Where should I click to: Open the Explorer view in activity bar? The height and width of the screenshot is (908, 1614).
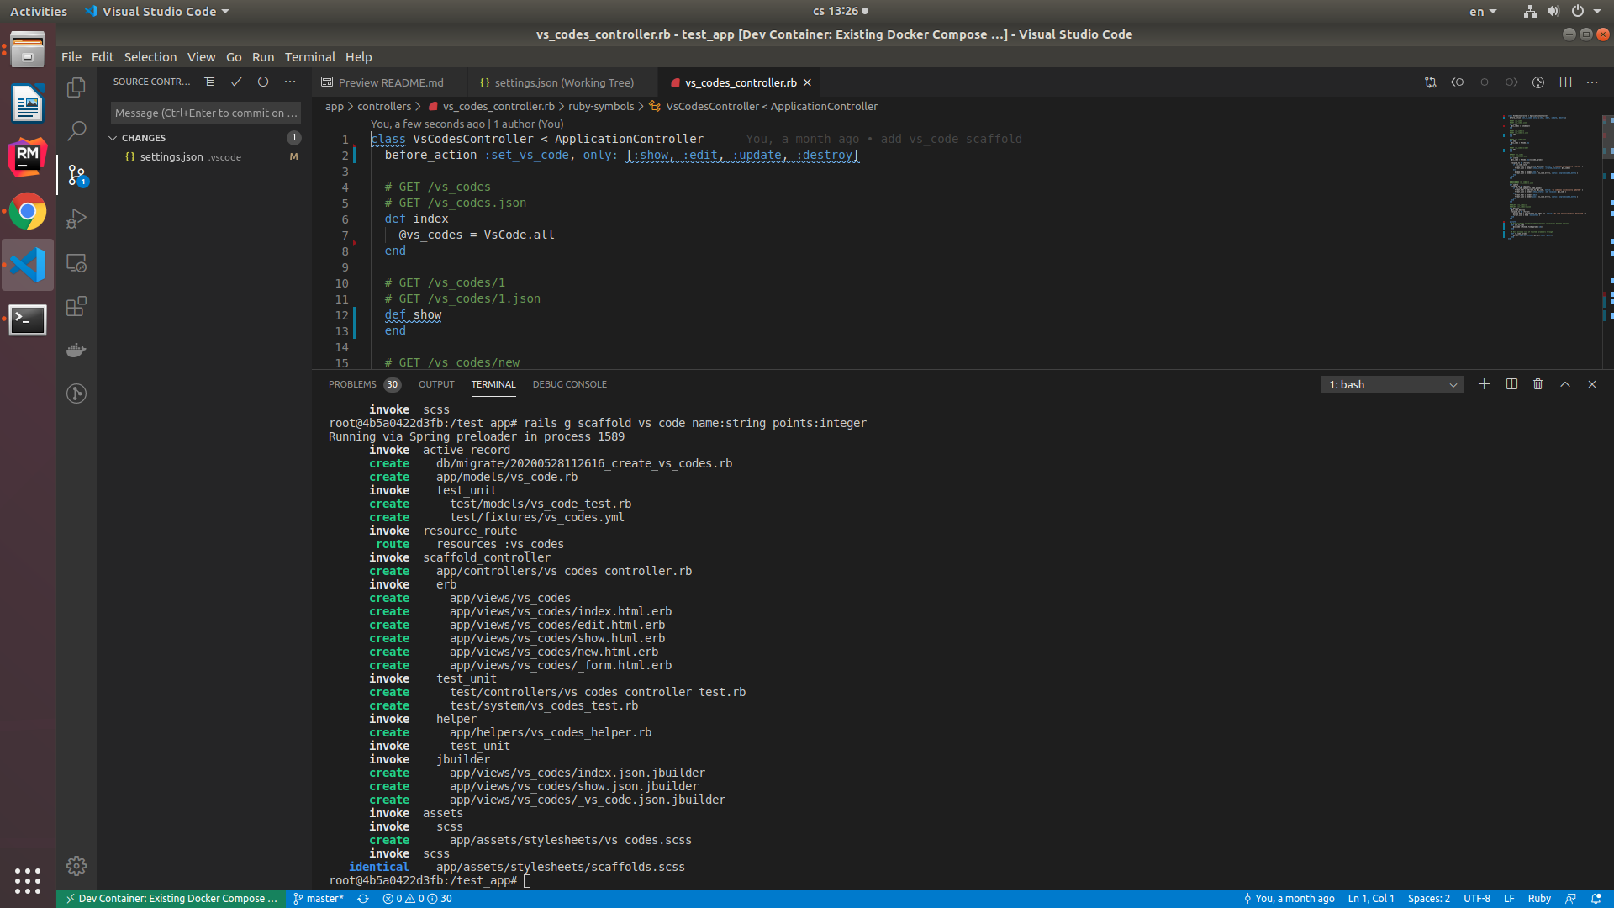tap(76, 87)
